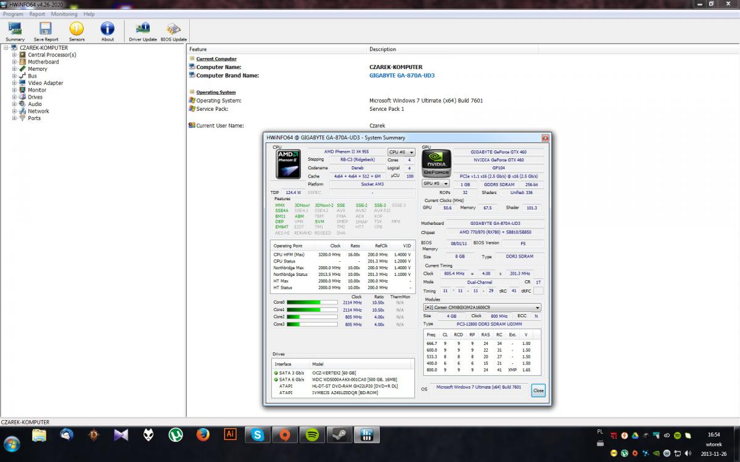Open the Sensors lightning icon
The image size is (740, 462).
[x=76, y=31]
